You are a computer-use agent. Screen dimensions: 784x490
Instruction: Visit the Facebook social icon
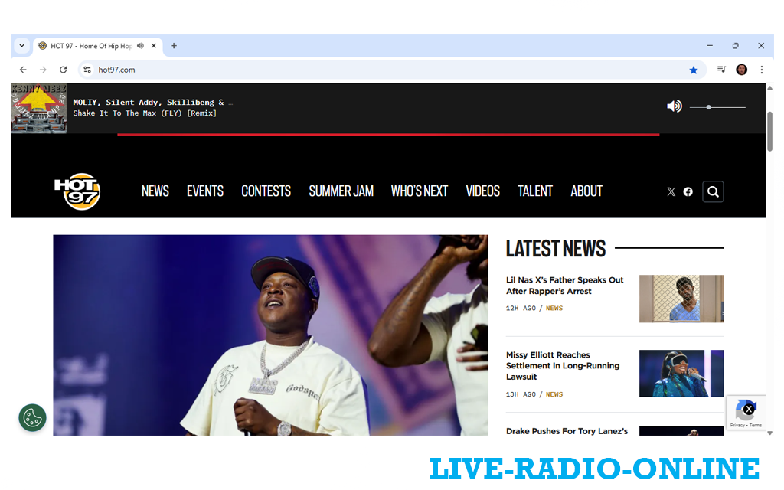[x=688, y=191]
